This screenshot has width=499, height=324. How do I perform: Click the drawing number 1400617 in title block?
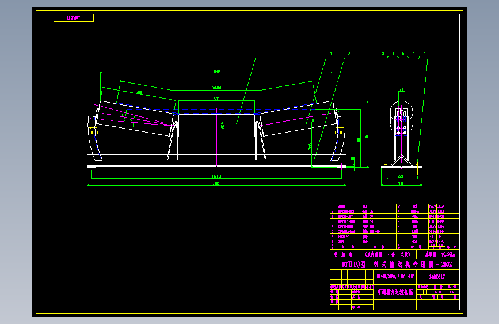pos(437,277)
